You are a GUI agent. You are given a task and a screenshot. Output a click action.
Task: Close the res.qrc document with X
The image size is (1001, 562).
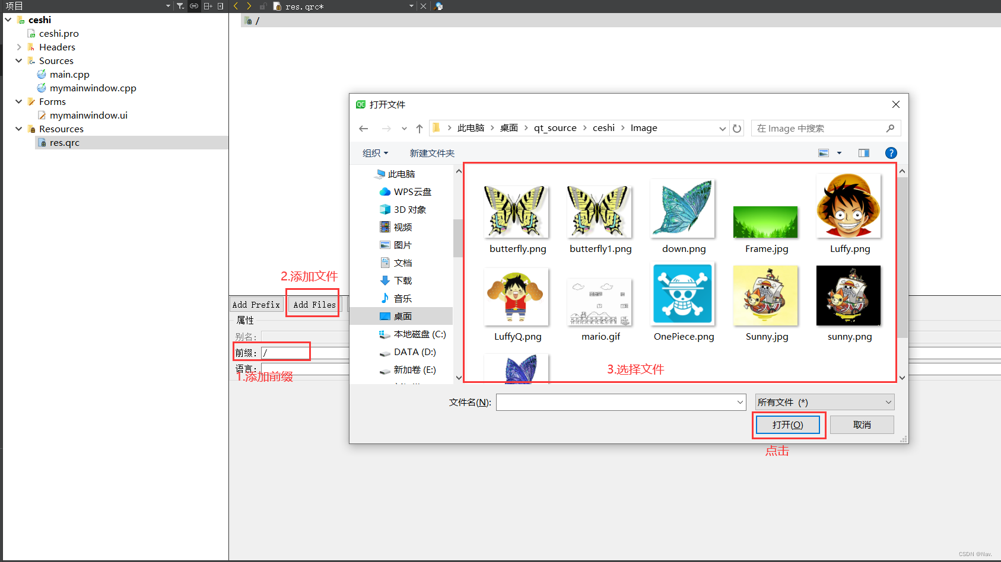(x=423, y=6)
